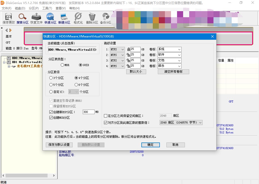Toggle 创建MSR分区 checkbox
Image resolution: width=259 pixels, height=184 pixels.
51,117
